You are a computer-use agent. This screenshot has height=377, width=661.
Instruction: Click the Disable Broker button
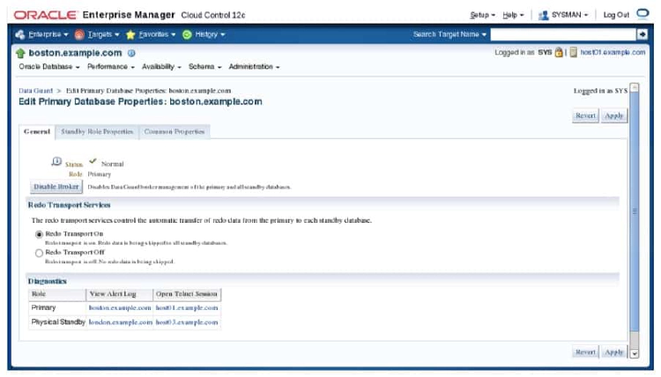click(x=56, y=187)
